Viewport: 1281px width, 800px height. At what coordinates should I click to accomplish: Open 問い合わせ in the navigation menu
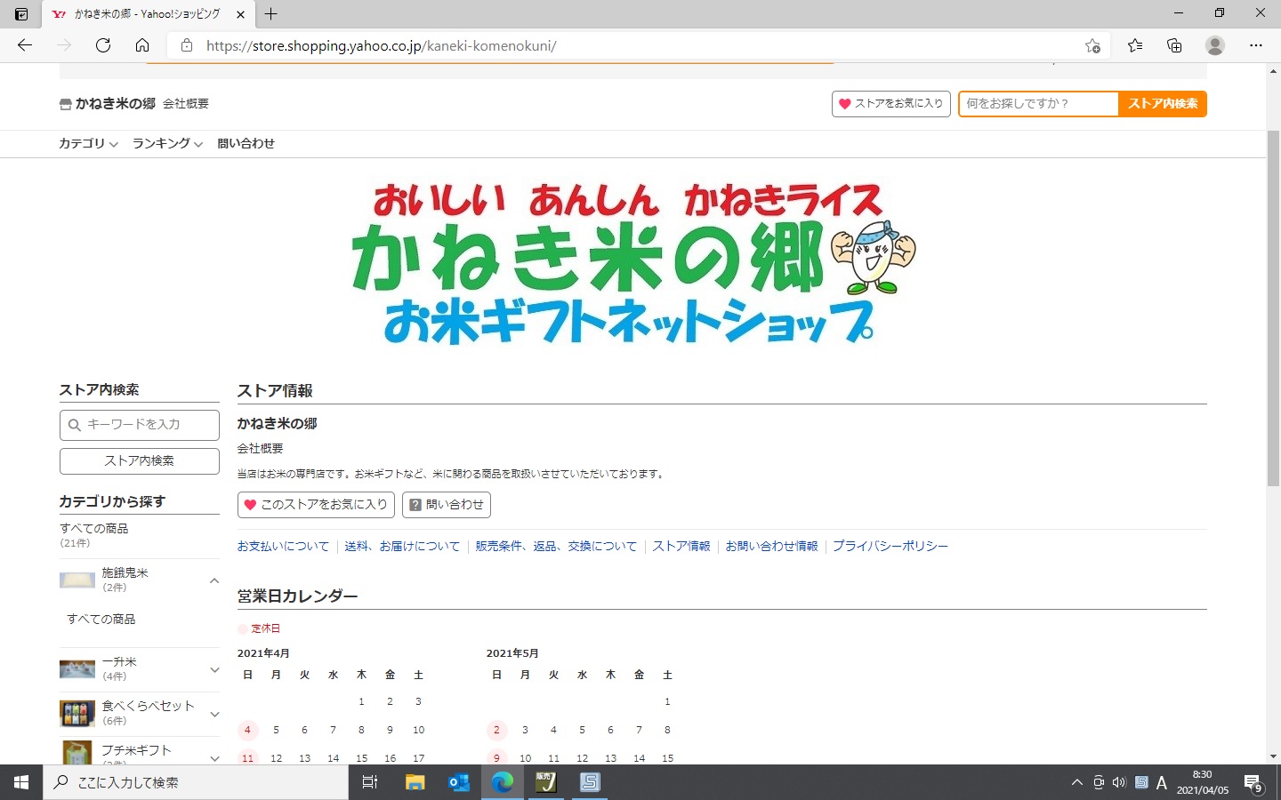coord(246,144)
